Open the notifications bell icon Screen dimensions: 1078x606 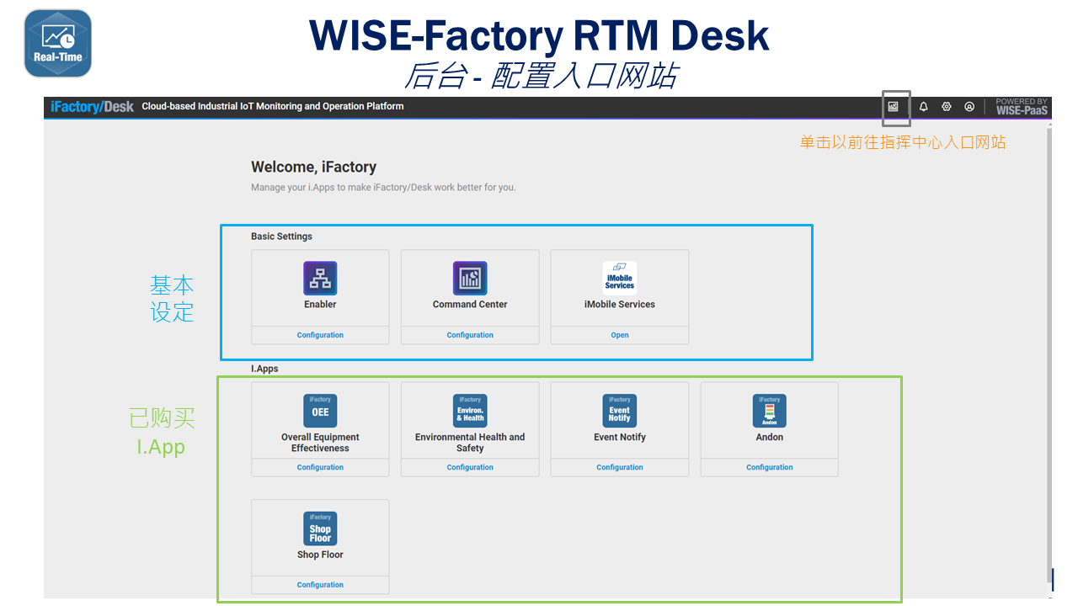(x=924, y=107)
